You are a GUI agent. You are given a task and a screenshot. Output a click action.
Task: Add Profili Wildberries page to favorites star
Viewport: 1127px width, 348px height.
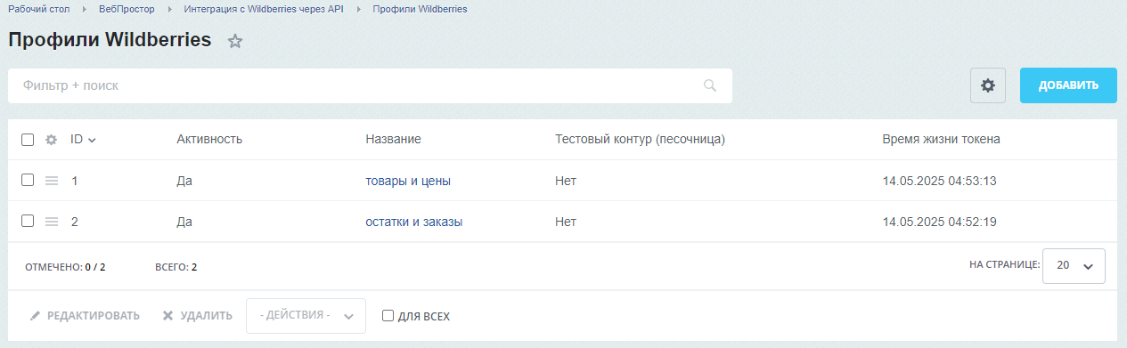pos(235,41)
